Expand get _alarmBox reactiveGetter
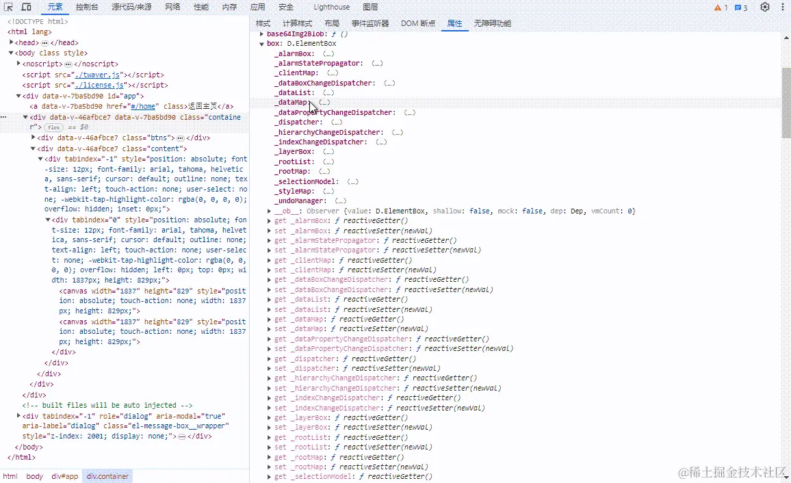 click(270, 221)
